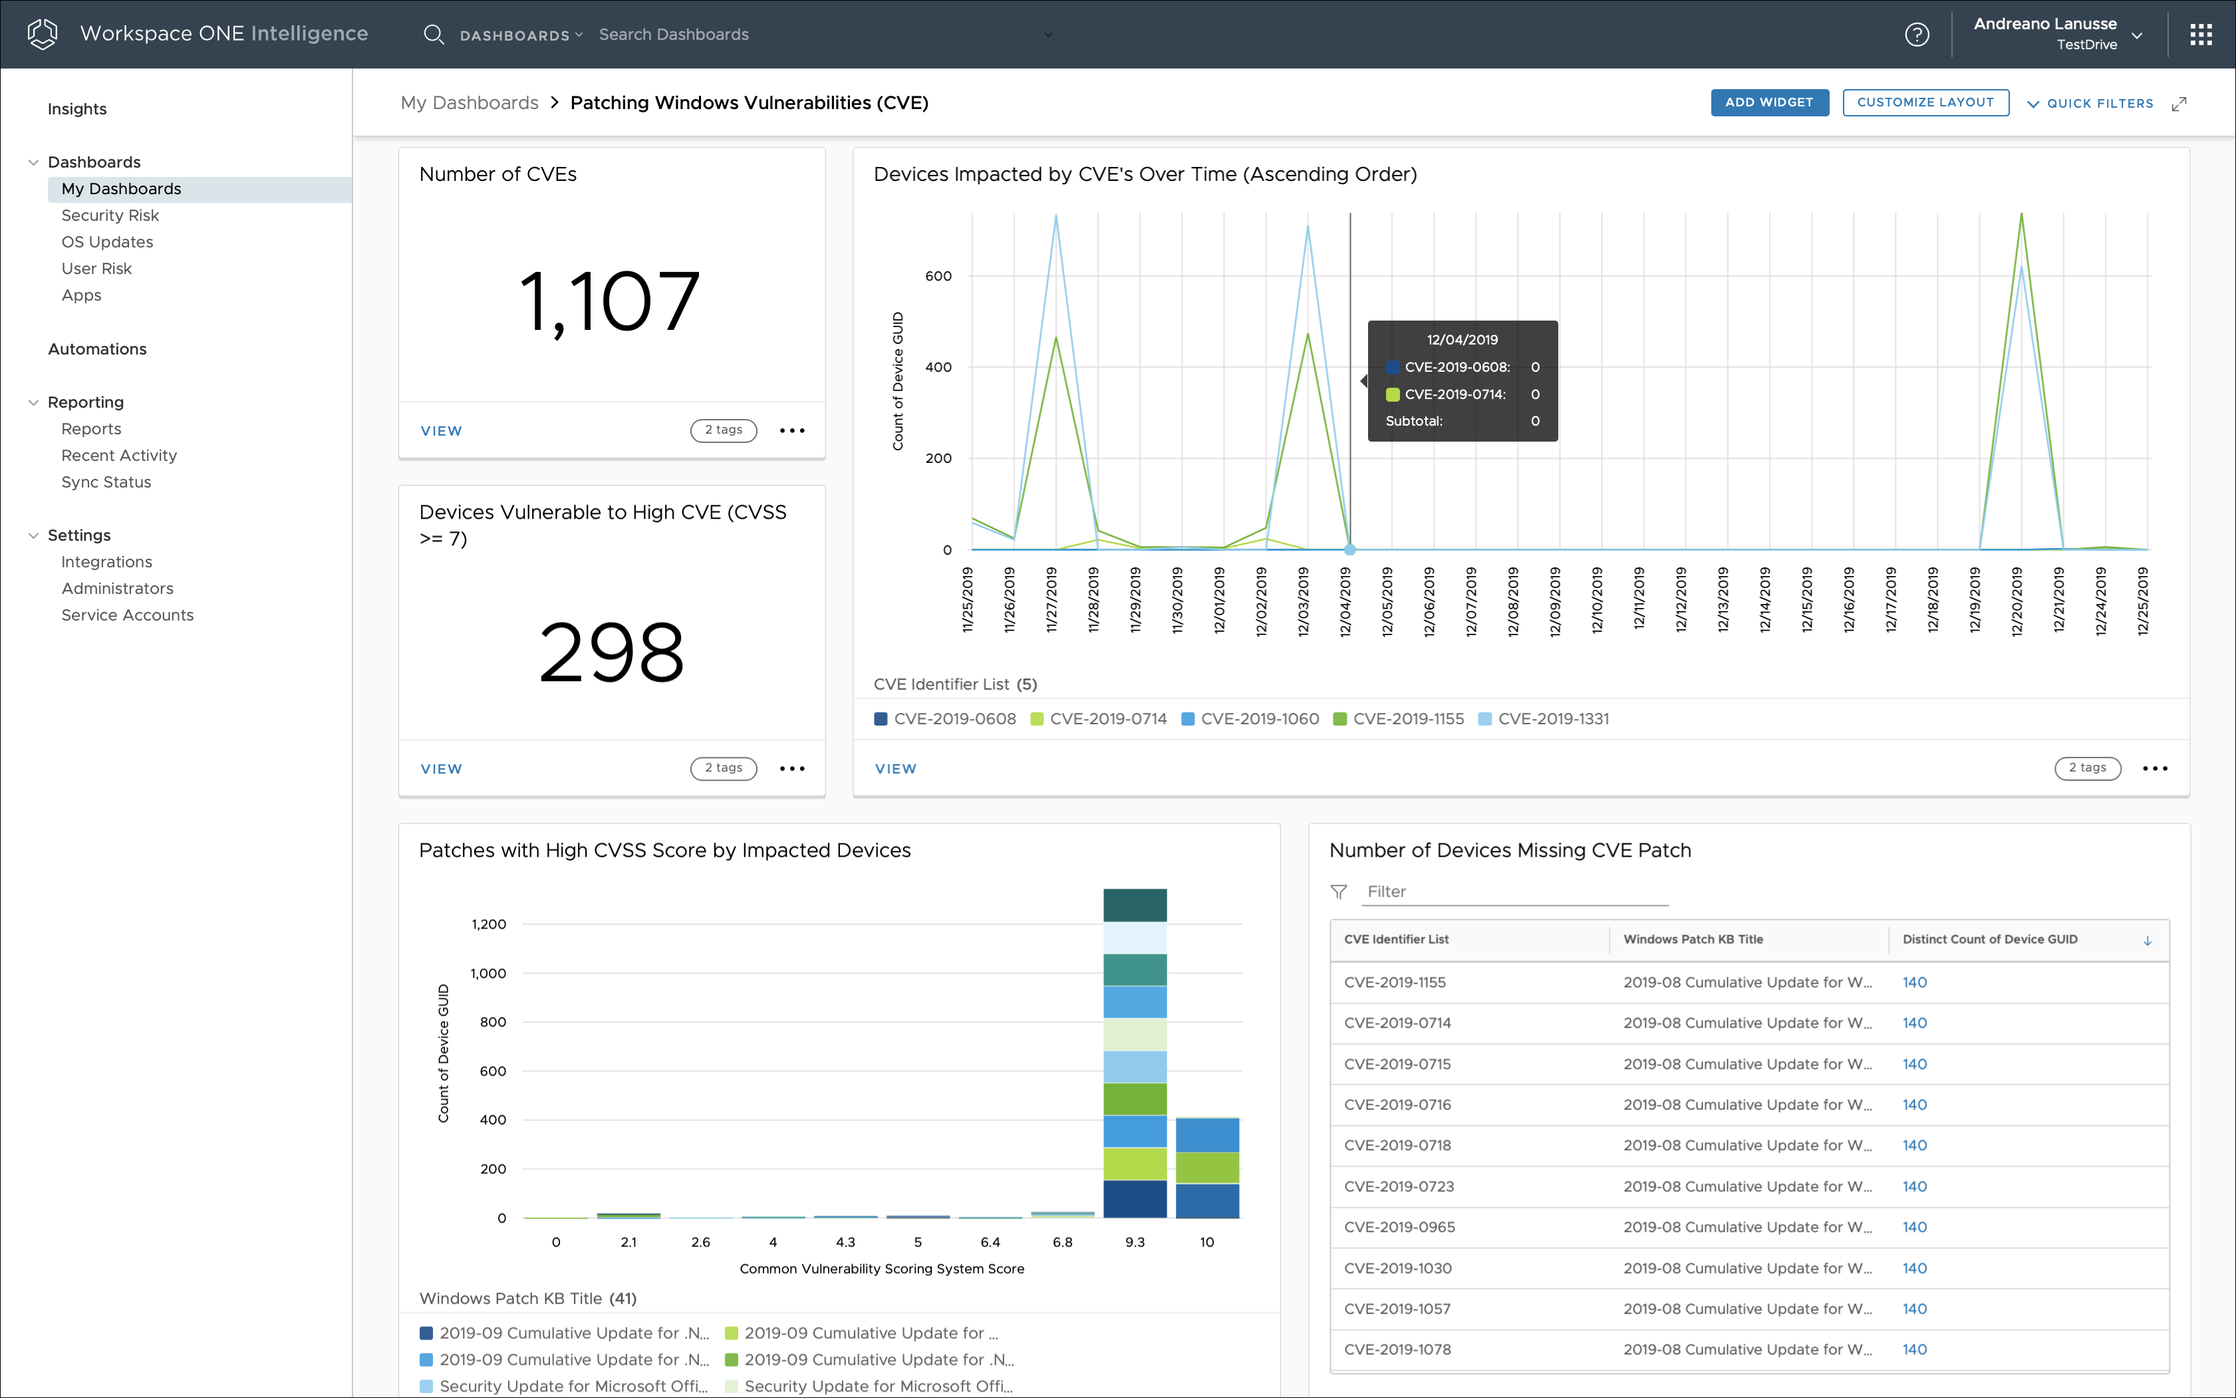The height and width of the screenshot is (1398, 2236).
Task: Sort by Distinct Count column arrow
Action: [x=2148, y=940]
